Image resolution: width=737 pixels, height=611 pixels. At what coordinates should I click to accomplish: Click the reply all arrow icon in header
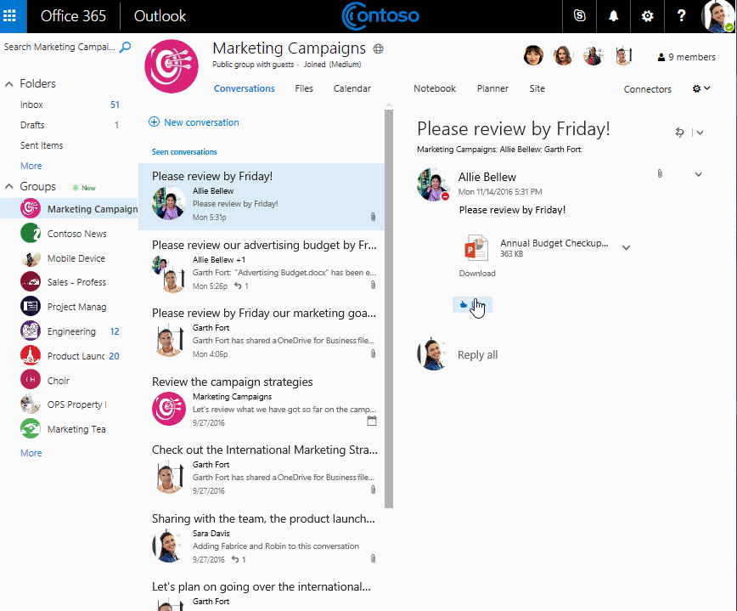click(679, 132)
